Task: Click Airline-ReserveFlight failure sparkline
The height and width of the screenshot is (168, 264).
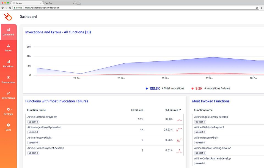Action: pyautogui.click(x=179, y=140)
